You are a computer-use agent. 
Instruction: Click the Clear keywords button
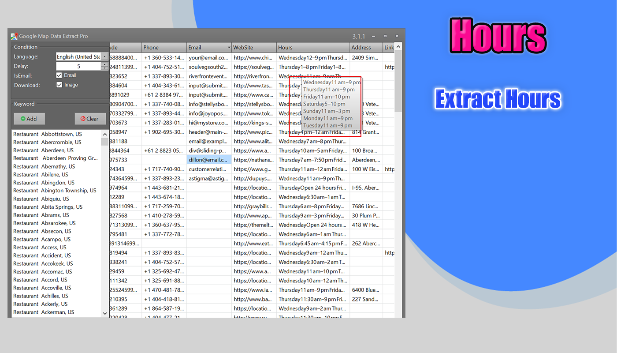90,119
